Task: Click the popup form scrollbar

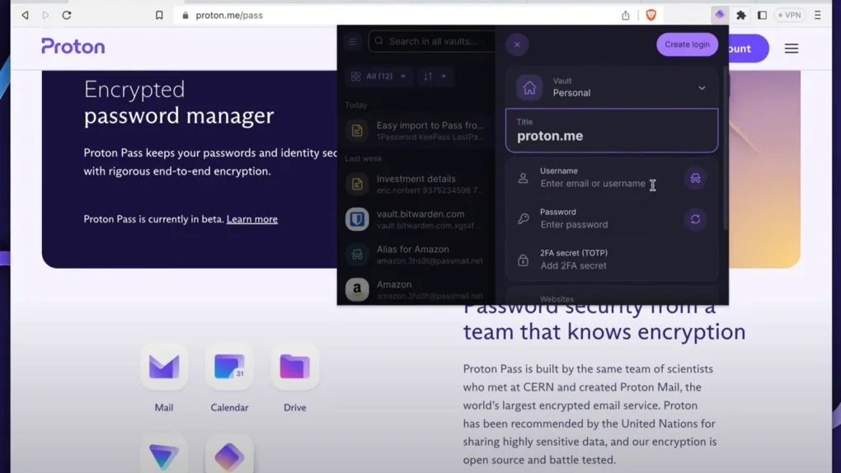Action: tap(726, 150)
